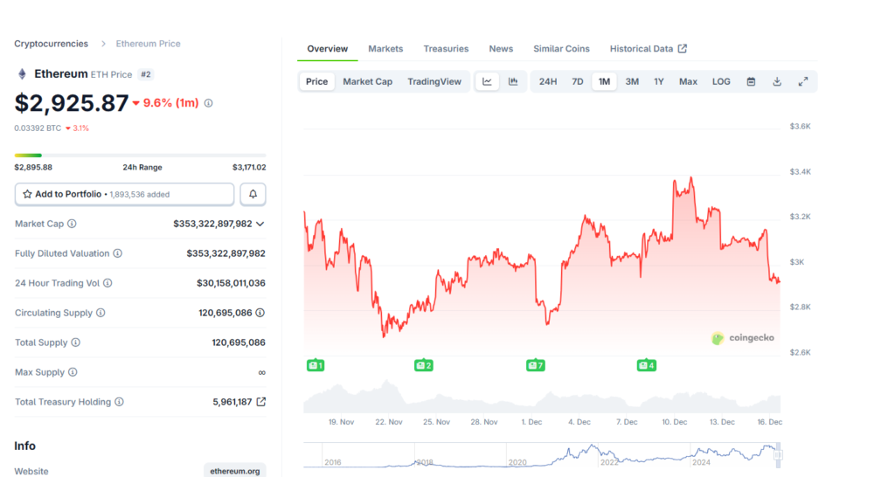Image resolution: width=895 pixels, height=477 pixels.
Task: Set chart range to 3M
Action: 632,81
